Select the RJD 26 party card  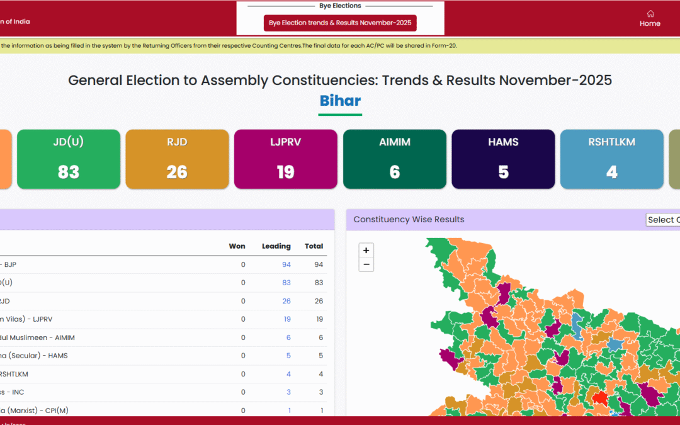click(x=177, y=159)
